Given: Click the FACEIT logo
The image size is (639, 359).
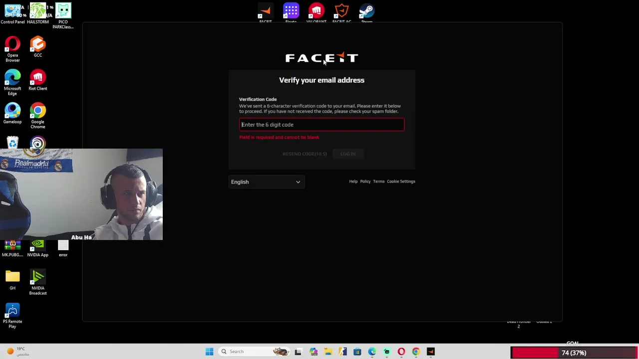Looking at the screenshot, I should click(321, 58).
